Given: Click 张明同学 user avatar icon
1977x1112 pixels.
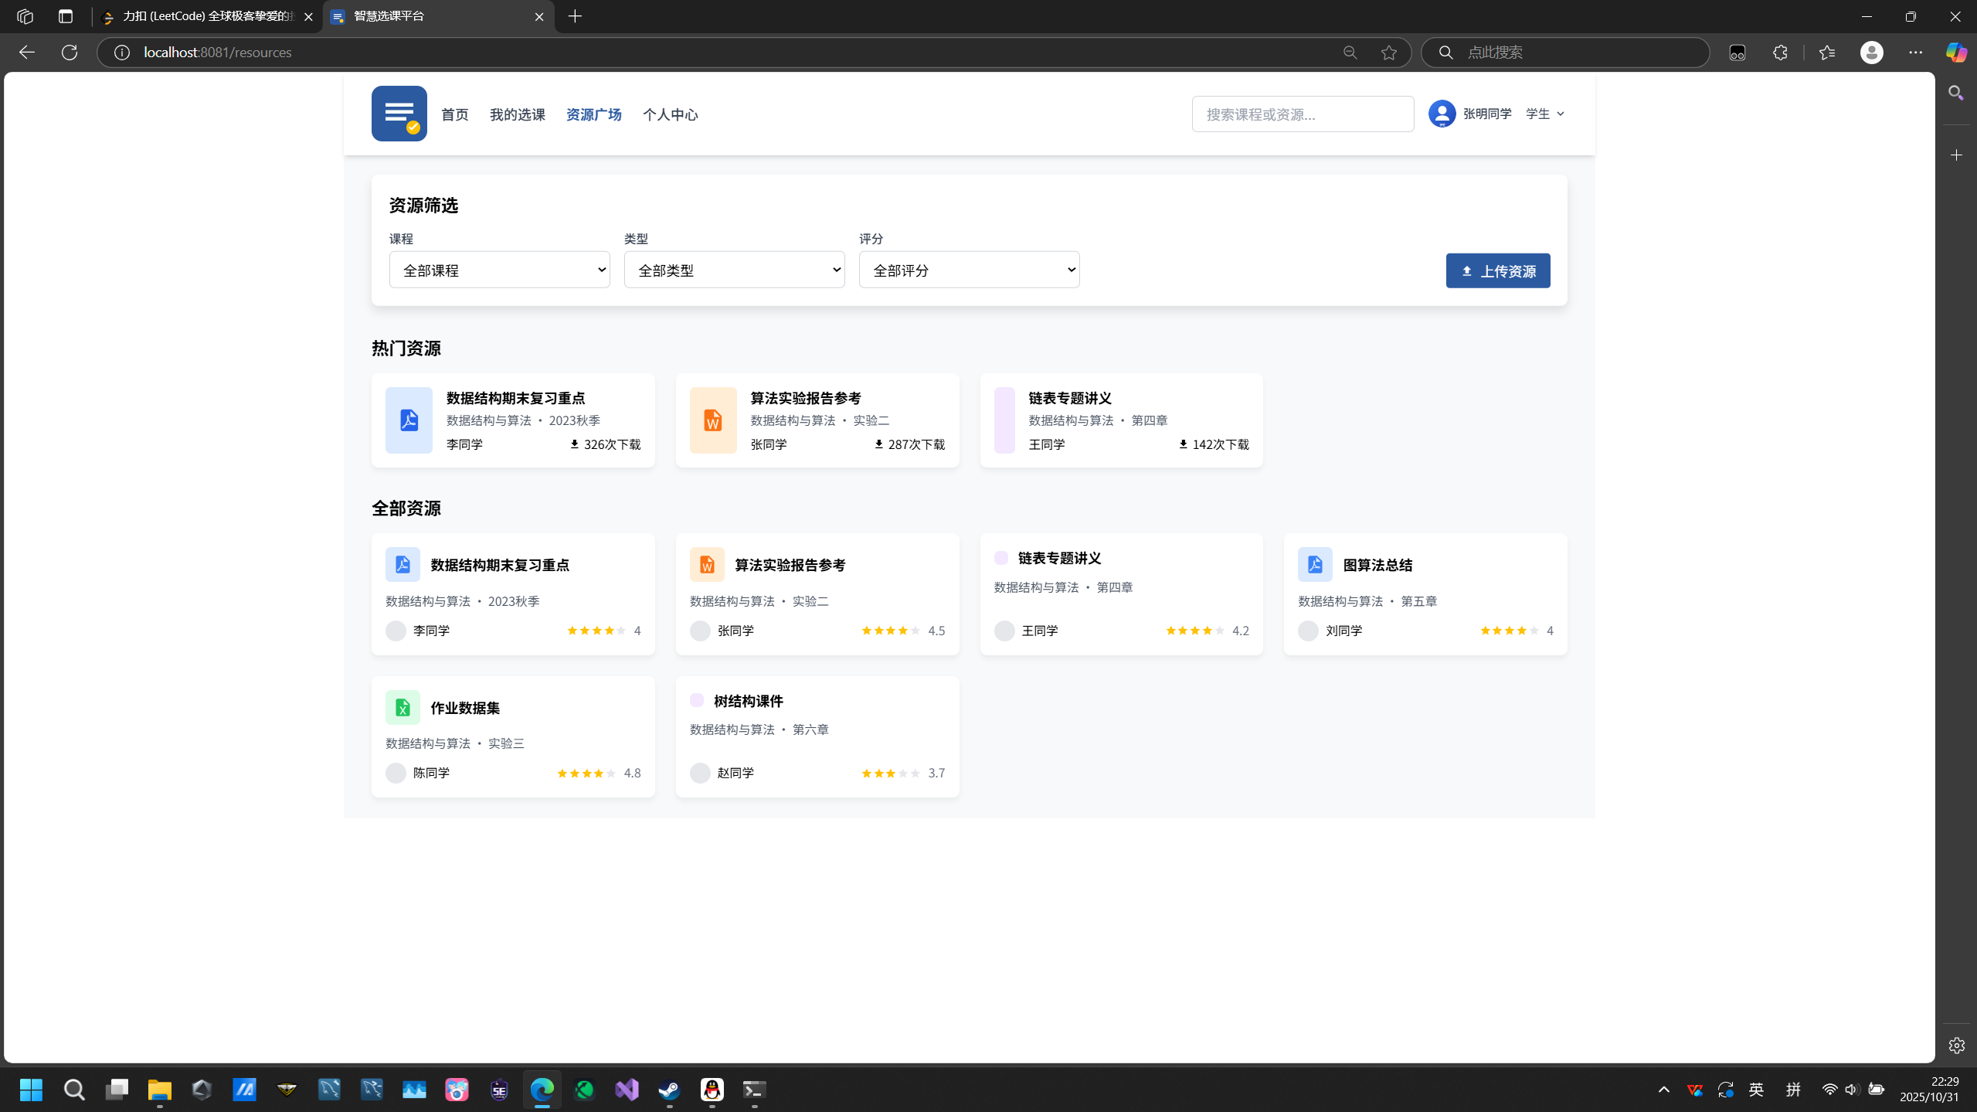Looking at the screenshot, I should pos(1442,114).
